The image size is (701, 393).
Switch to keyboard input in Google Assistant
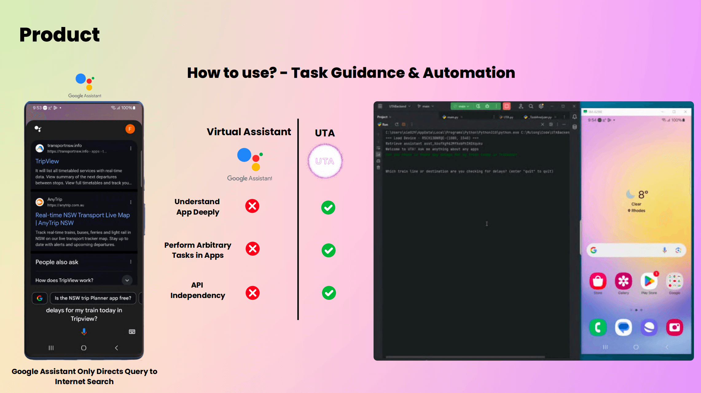(x=132, y=331)
